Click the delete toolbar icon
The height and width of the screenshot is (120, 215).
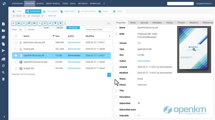pos(60,23)
